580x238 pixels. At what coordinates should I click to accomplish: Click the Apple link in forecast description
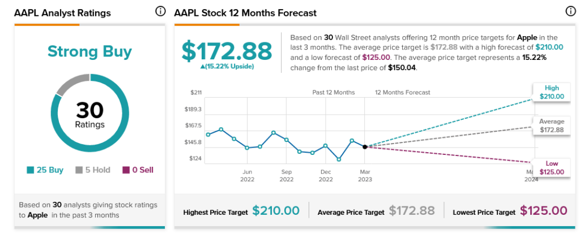527,38
